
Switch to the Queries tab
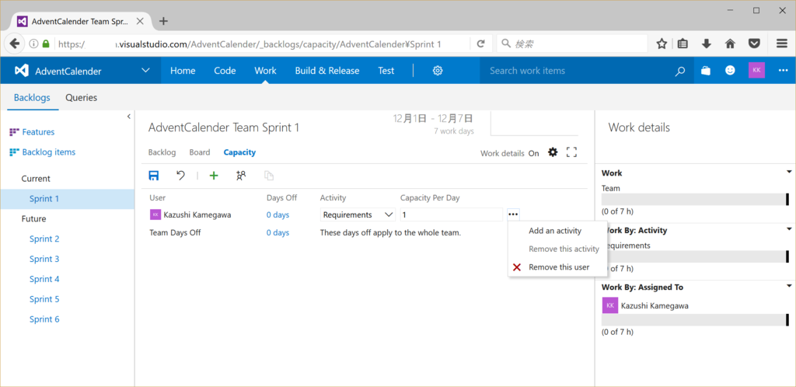point(81,98)
